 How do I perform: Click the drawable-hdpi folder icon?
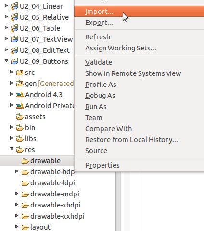(x=25, y=172)
